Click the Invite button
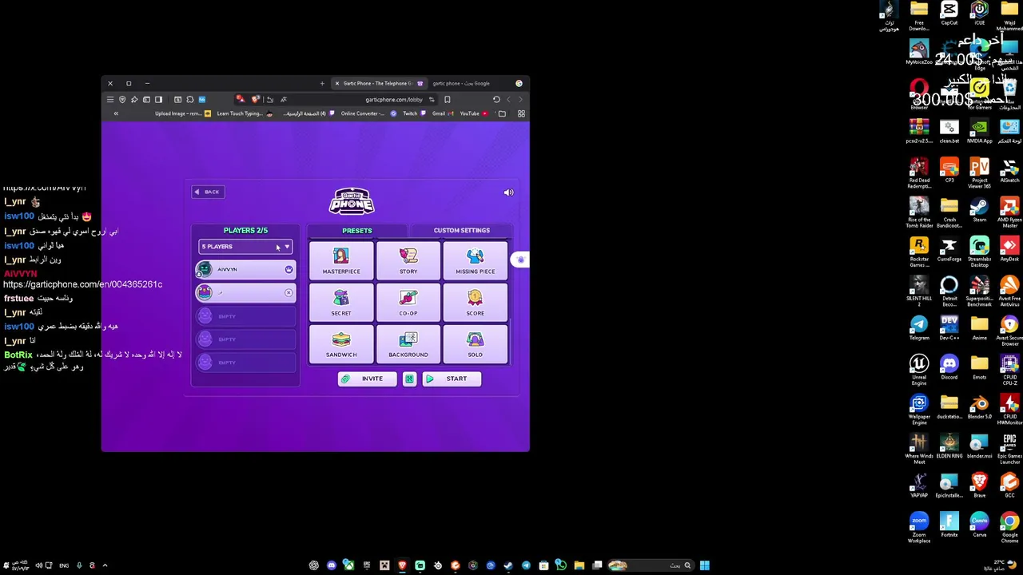Viewport: 1023px width, 575px height. (367, 379)
